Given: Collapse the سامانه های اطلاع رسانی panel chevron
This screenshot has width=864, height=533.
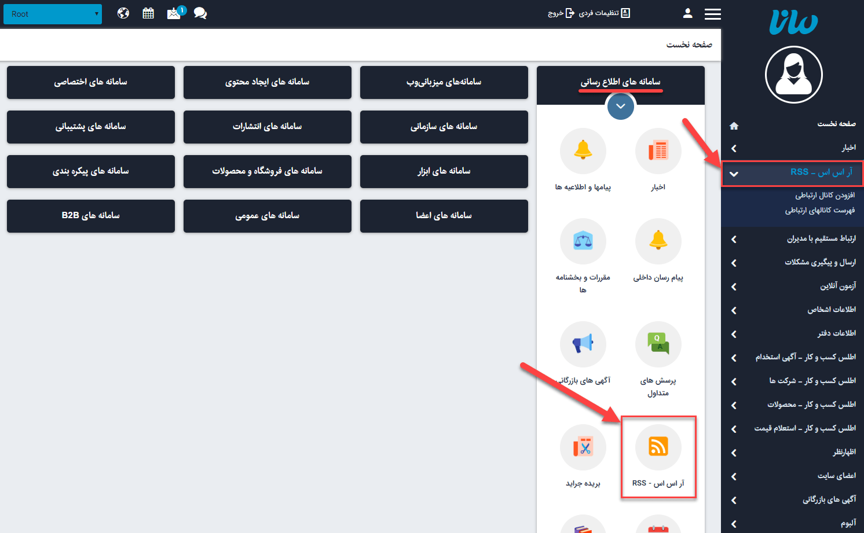Looking at the screenshot, I should pos(620,106).
